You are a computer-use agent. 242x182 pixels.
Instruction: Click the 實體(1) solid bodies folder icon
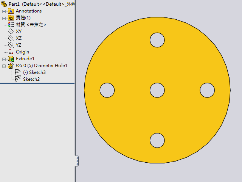tap(11, 18)
